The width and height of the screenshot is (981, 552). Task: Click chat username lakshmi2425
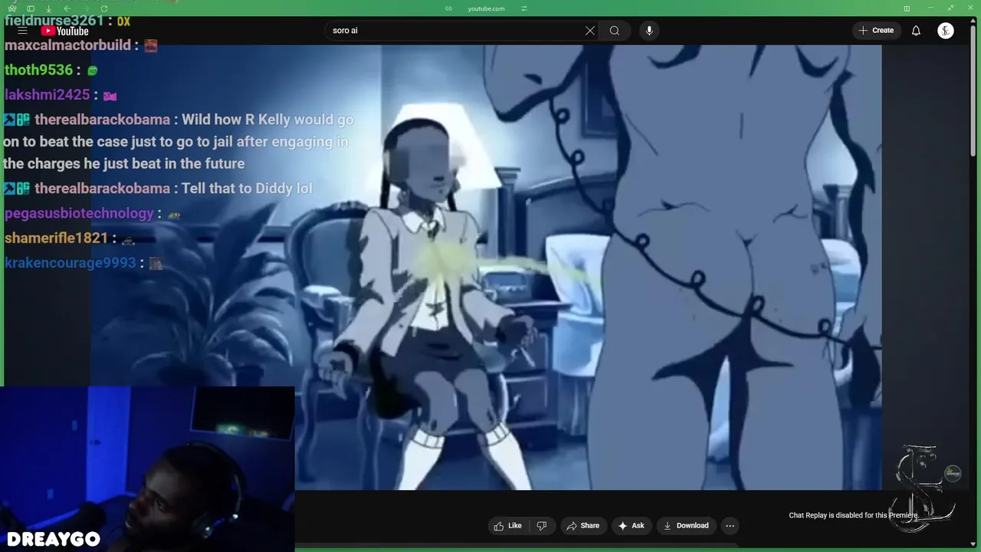[48, 95]
